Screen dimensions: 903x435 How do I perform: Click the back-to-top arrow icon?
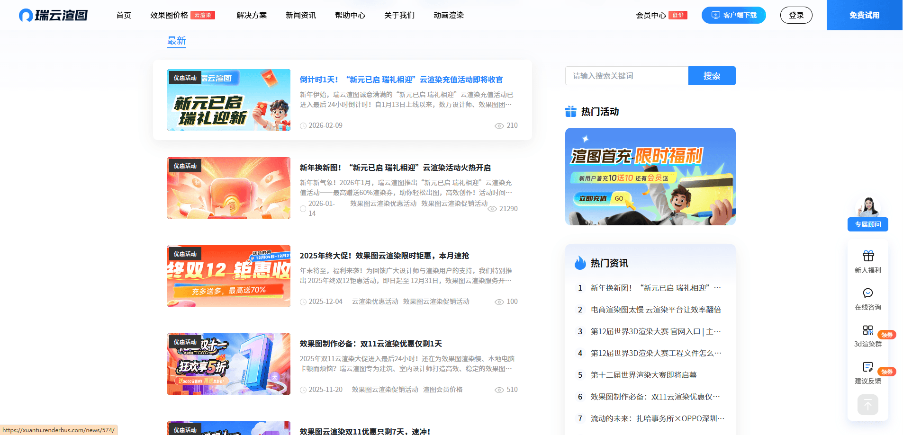point(867,405)
